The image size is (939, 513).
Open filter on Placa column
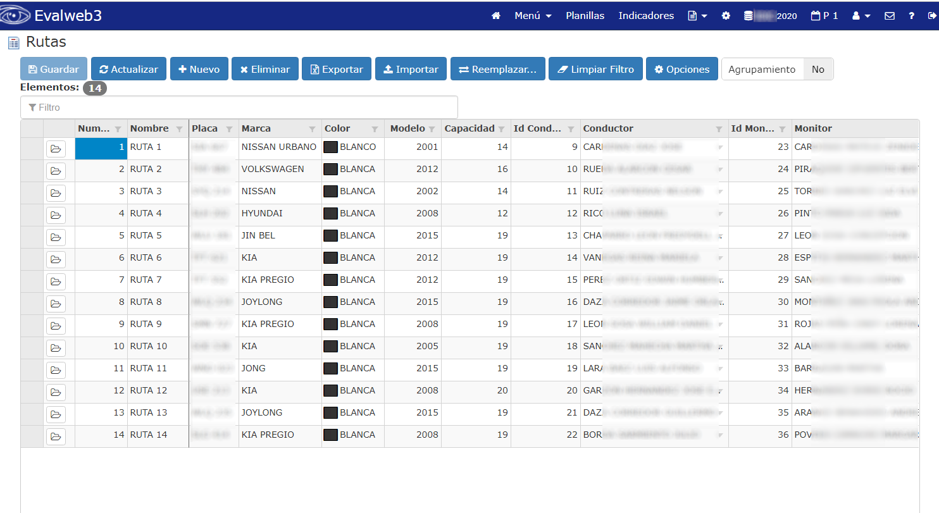click(228, 129)
